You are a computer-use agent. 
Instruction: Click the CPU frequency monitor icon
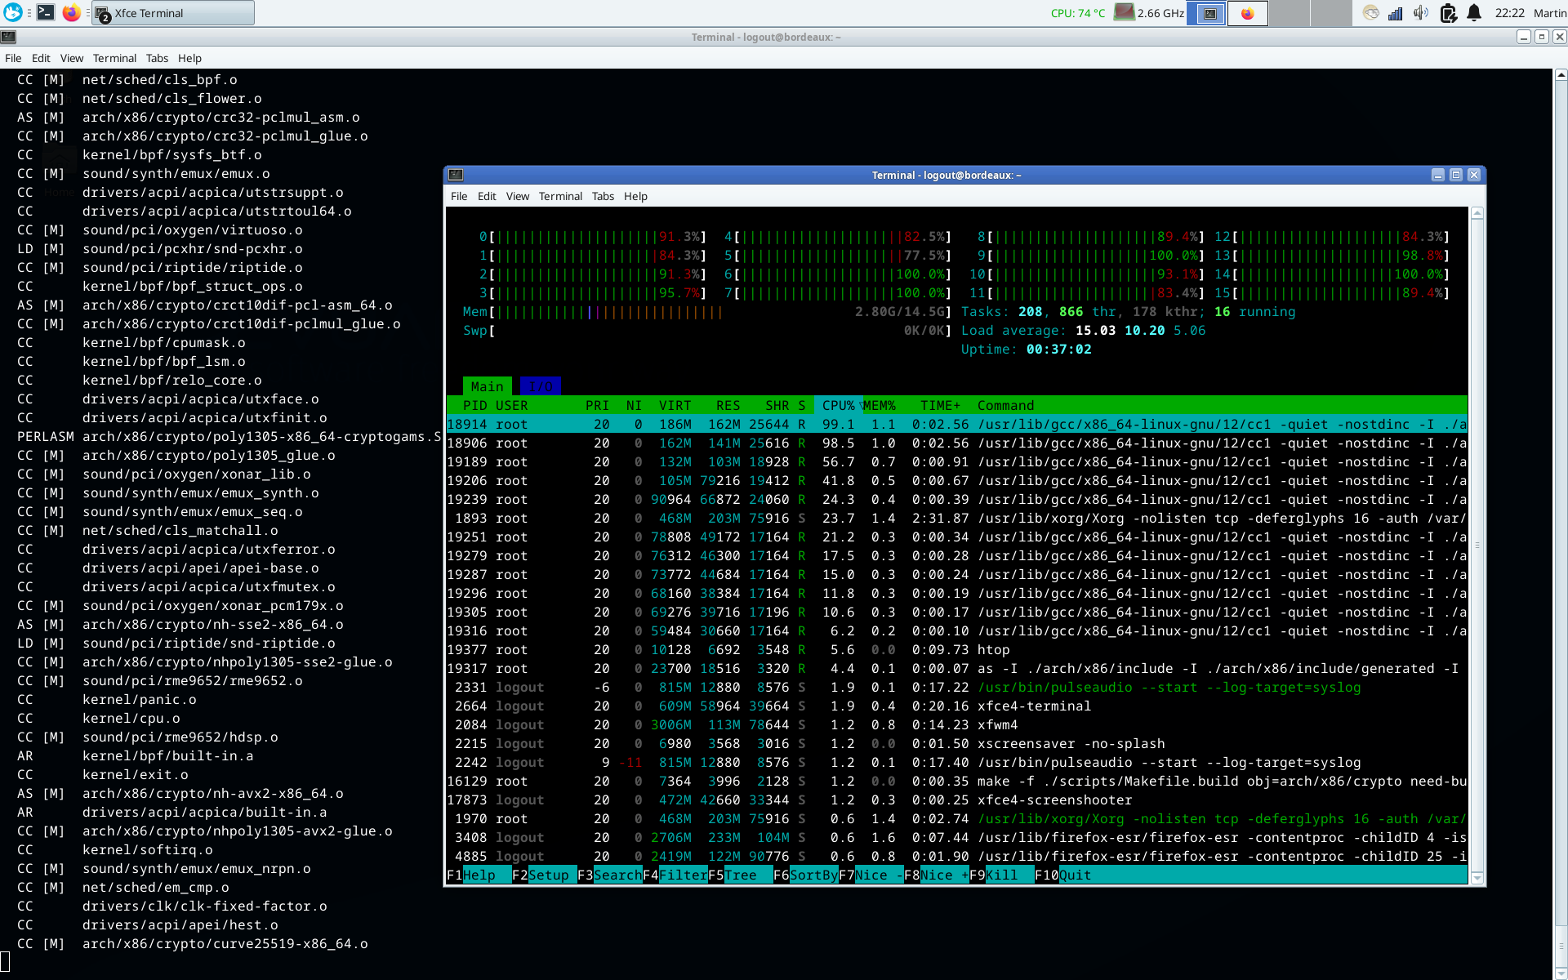click(x=1125, y=12)
